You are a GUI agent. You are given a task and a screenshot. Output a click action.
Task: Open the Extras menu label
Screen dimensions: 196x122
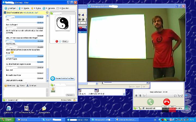click(x=38, y=8)
